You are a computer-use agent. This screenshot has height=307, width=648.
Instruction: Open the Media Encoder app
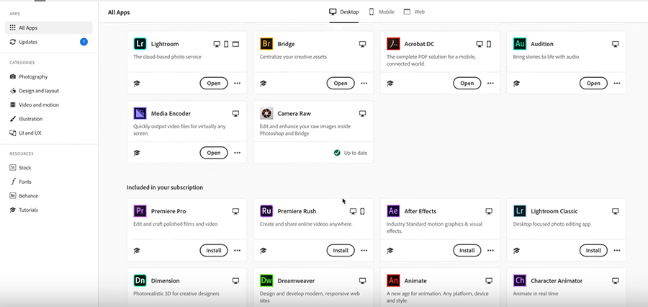(214, 153)
